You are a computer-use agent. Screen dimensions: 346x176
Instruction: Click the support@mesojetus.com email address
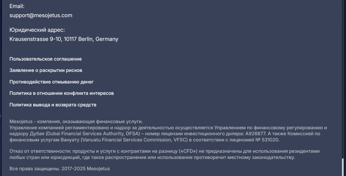pyautogui.click(x=41, y=15)
